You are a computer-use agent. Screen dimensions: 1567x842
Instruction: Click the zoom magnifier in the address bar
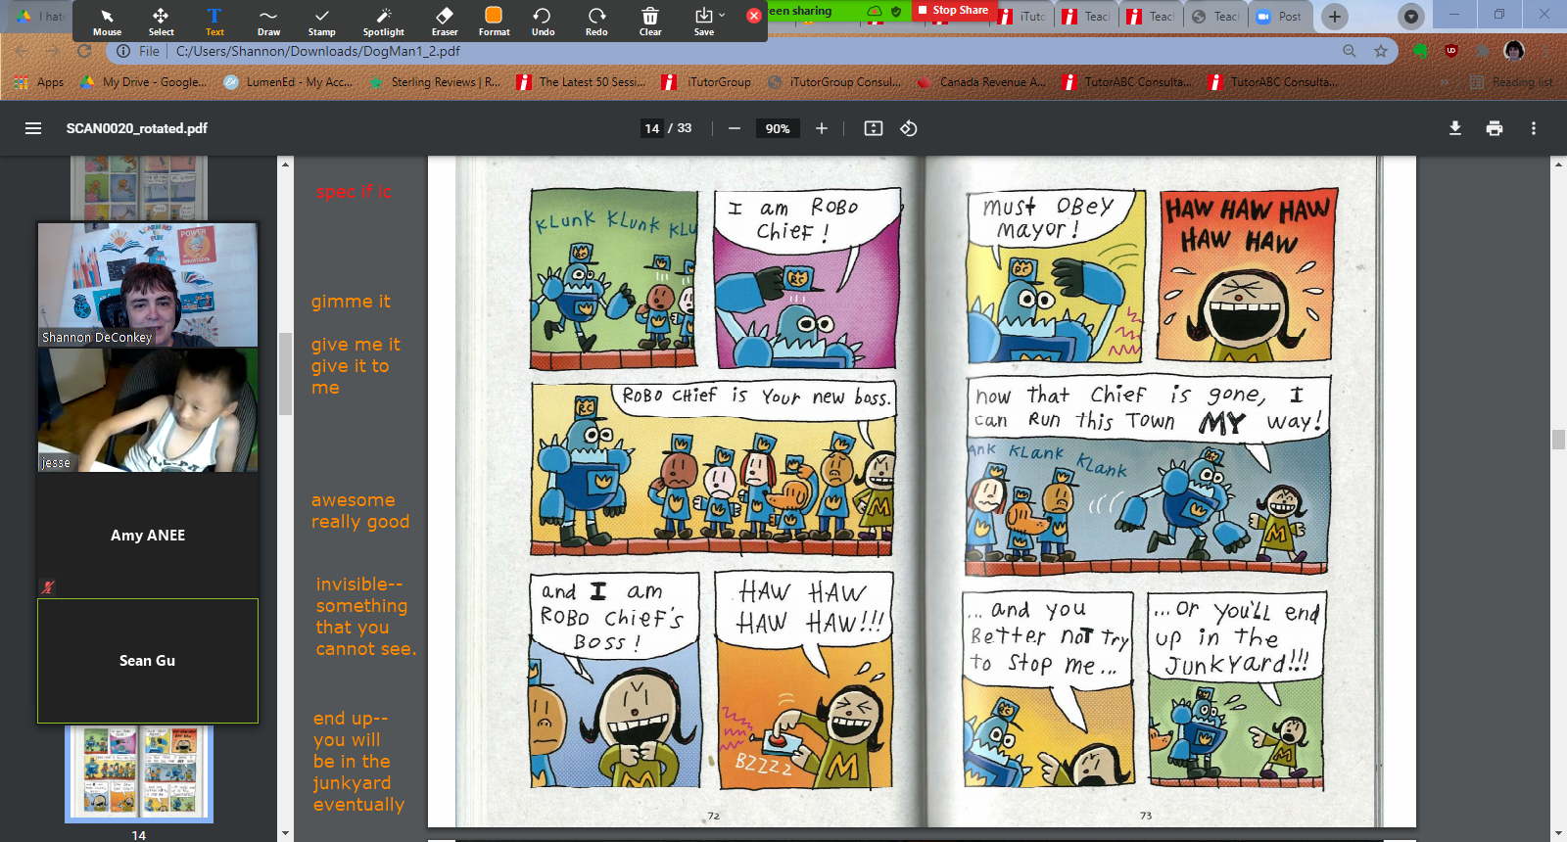click(x=1350, y=51)
